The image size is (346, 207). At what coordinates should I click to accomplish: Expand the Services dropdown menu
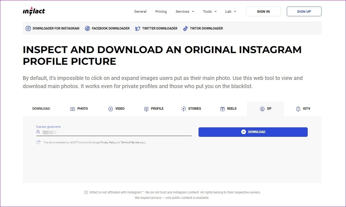pos(185,11)
